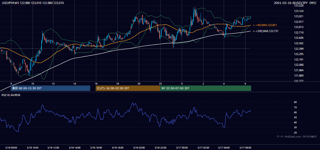The width and height of the screenshot is (320, 150).
Task: Click the 東京 08:00-15:30 JST session bar
Action: point(50,88)
